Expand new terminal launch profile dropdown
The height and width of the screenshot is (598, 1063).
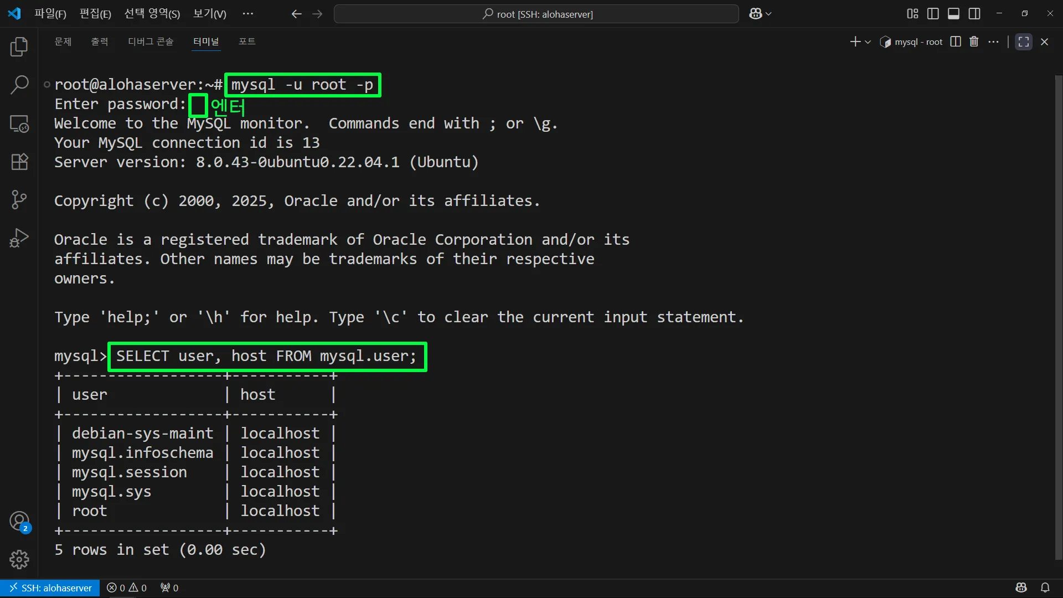pos(868,42)
